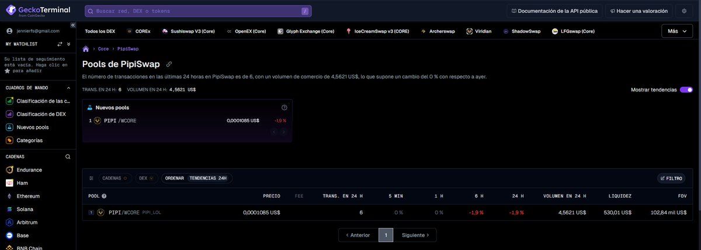Switch to Todos los DEX tab
Screen dimensions: 701x250
tap(99, 31)
